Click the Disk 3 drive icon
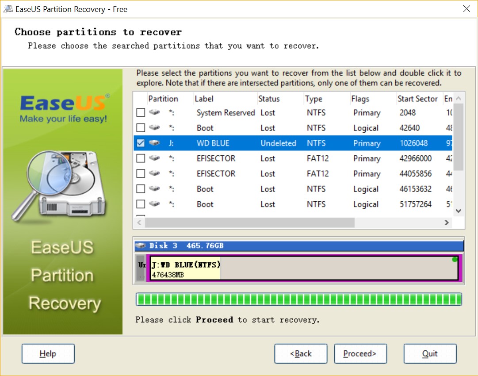The image size is (478, 376). [x=141, y=246]
